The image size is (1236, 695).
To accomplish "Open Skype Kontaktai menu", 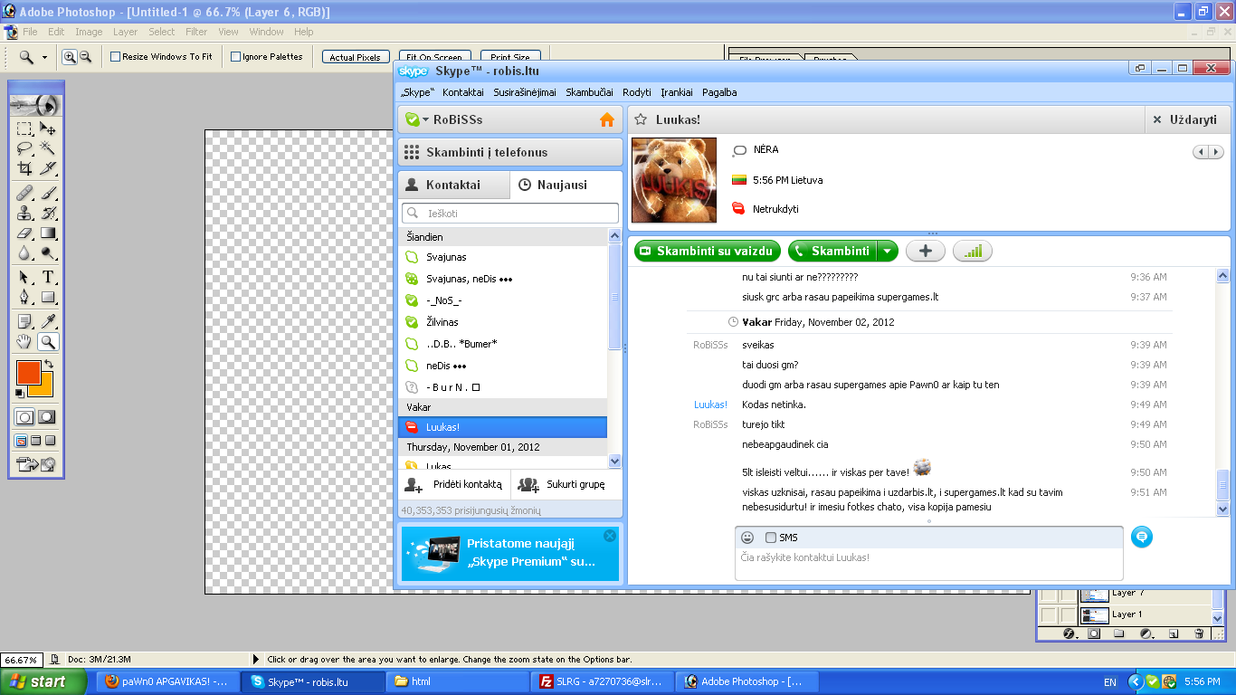I will point(463,92).
